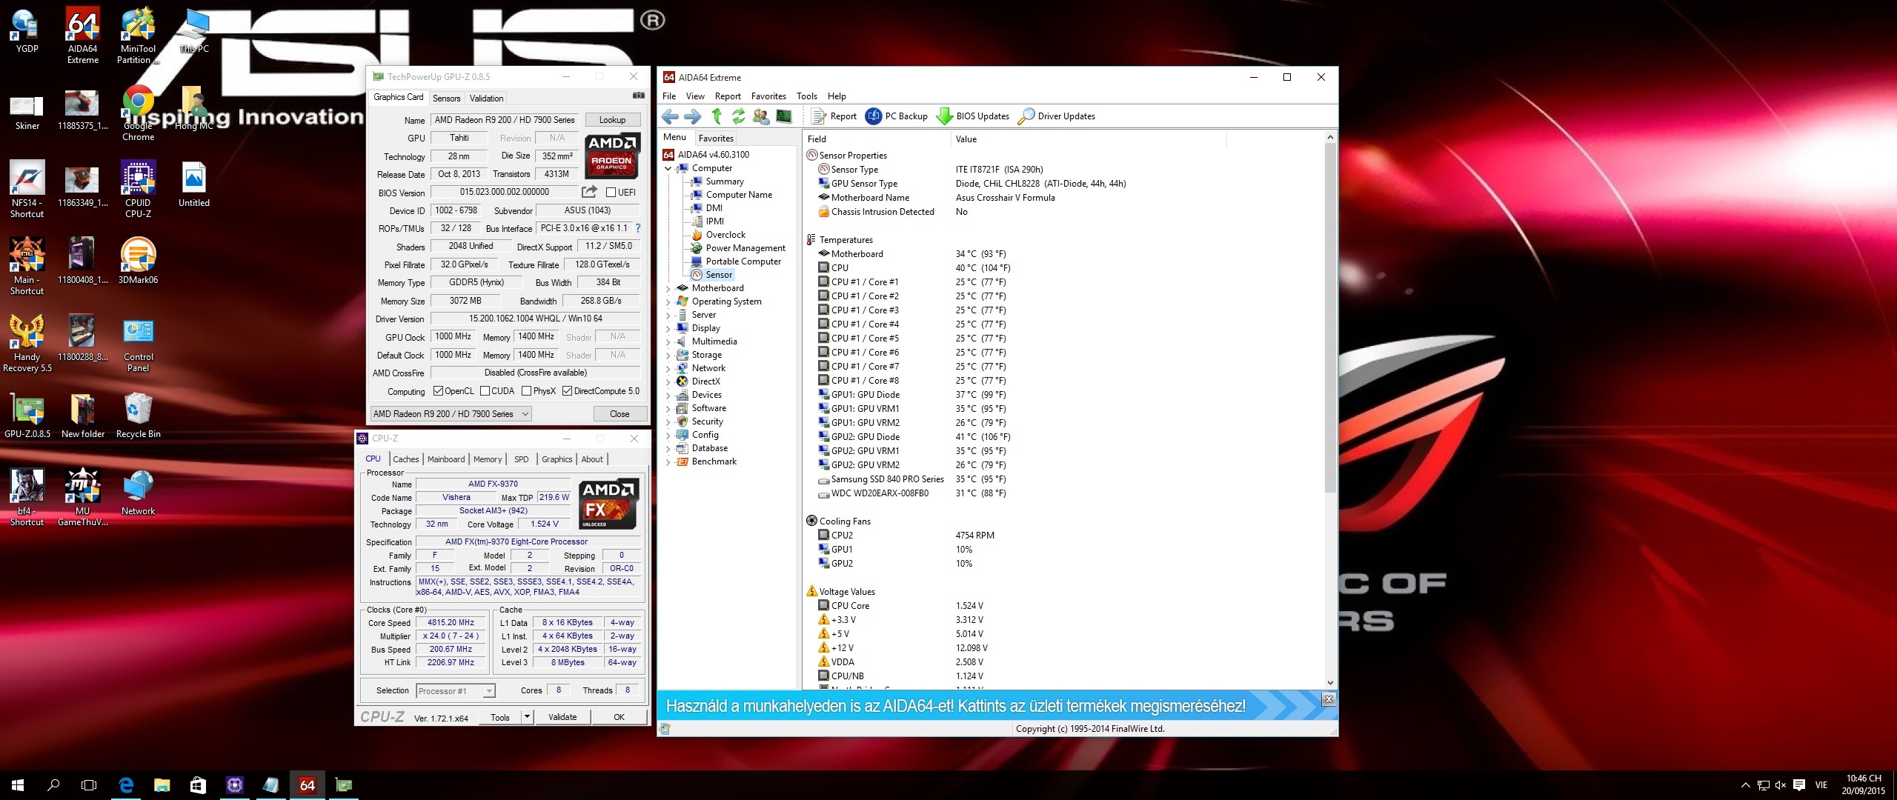Open the Tools menu in AIDA64
1897x800 pixels.
[x=807, y=96]
